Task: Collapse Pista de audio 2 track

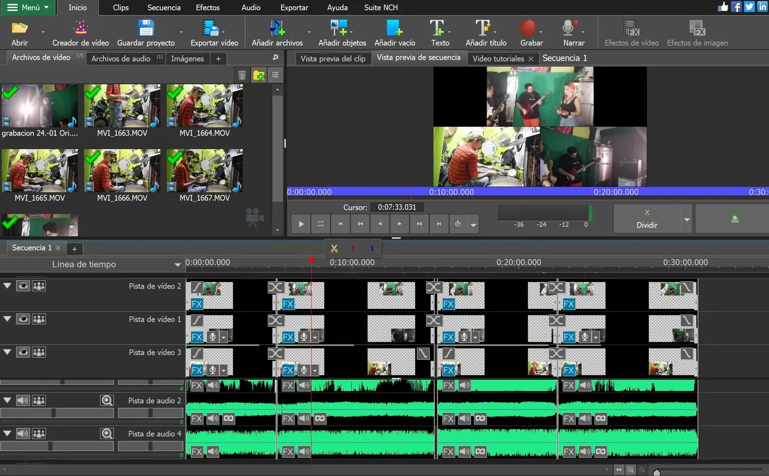Action: click(x=7, y=400)
